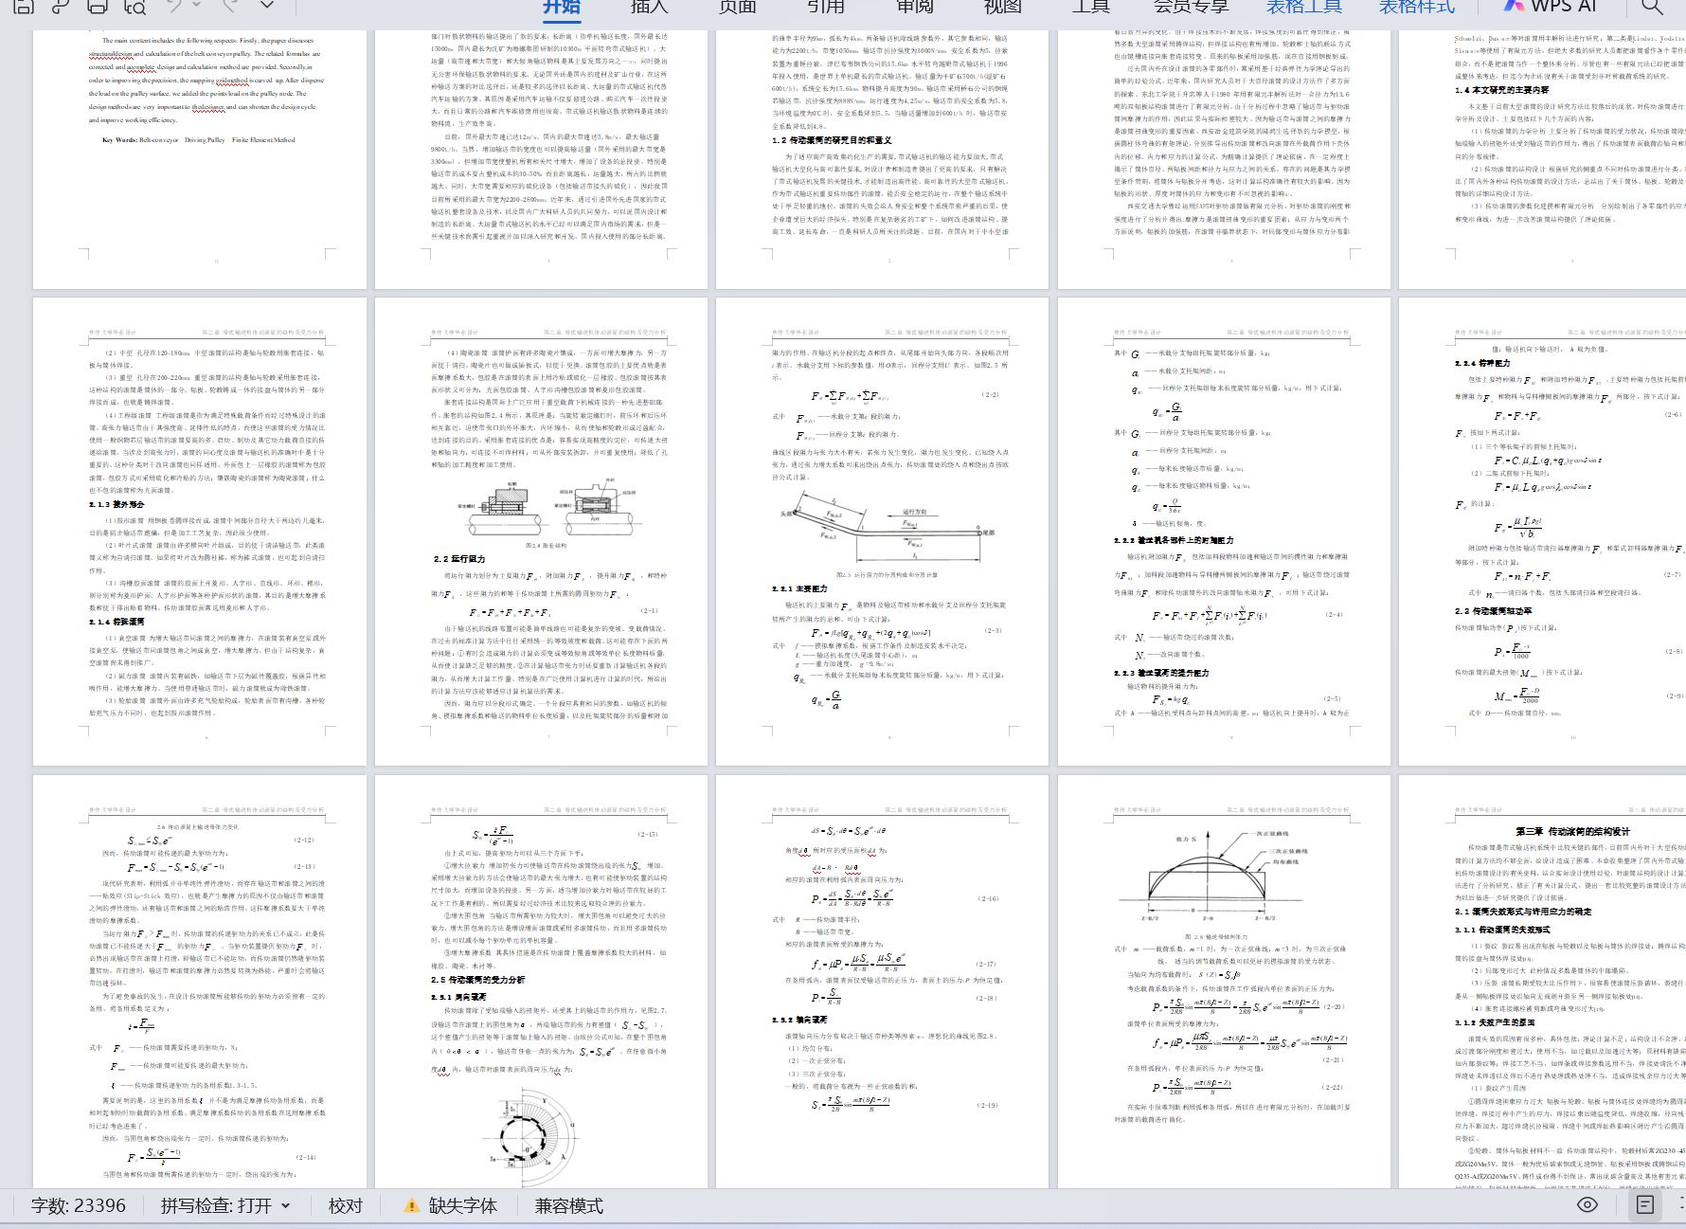Select page thumbnail with circular pulley force diagram
Screen dimensions: 1686x1229
coord(541,982)
